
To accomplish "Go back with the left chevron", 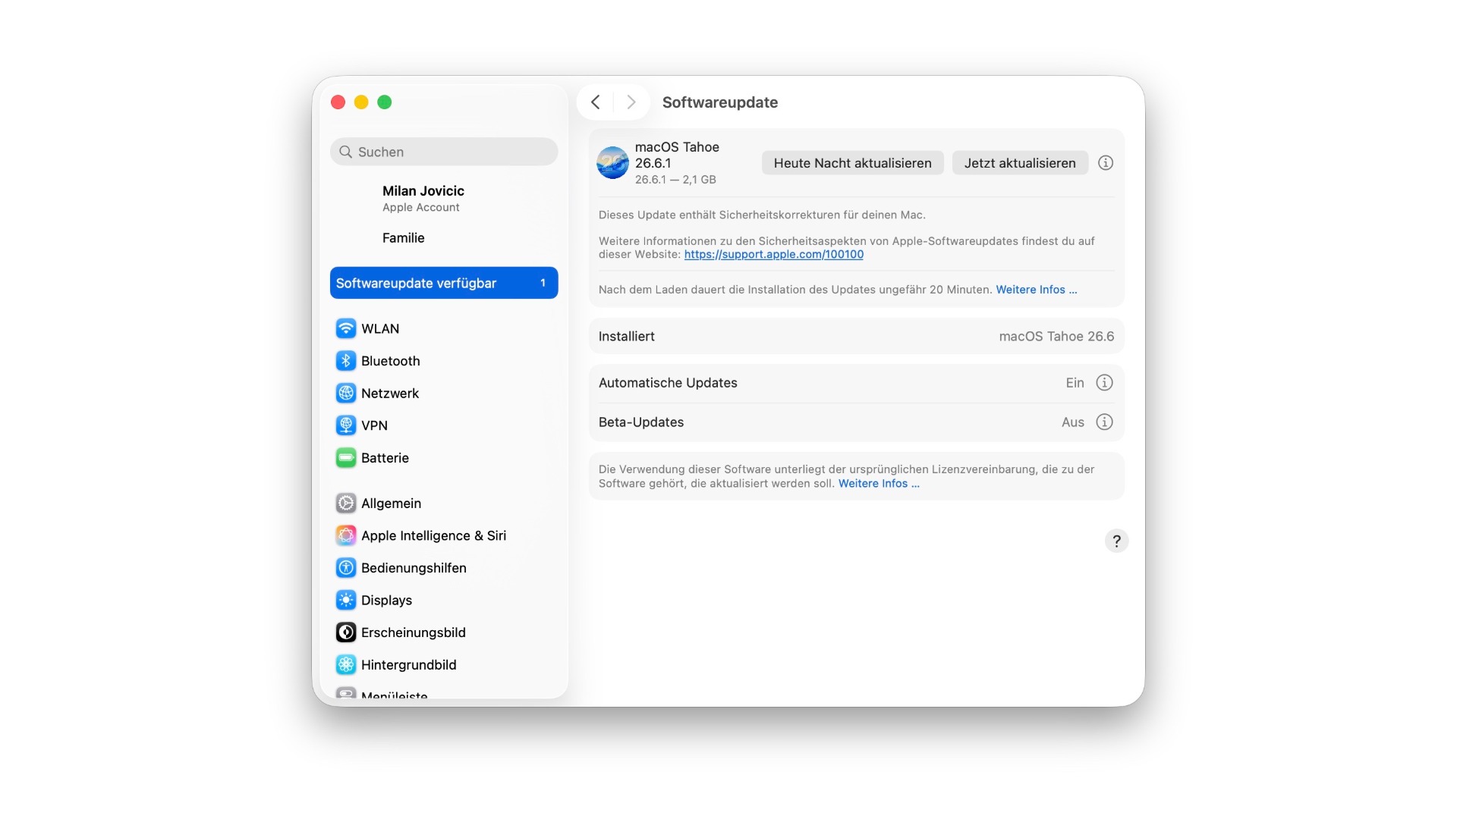I will 596,102.
